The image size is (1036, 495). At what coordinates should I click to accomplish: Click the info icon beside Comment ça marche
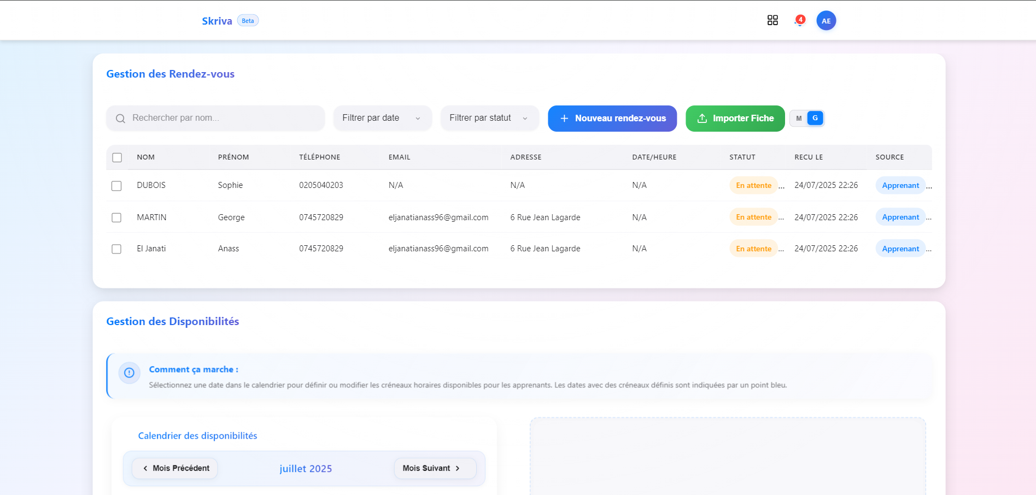129,373
